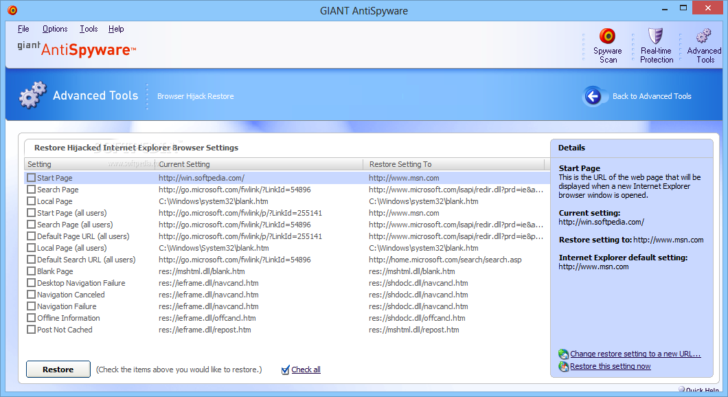Click icon beside Restore this setting now
The width and height of the screenshot is (728, 397).
click(563, 367)
